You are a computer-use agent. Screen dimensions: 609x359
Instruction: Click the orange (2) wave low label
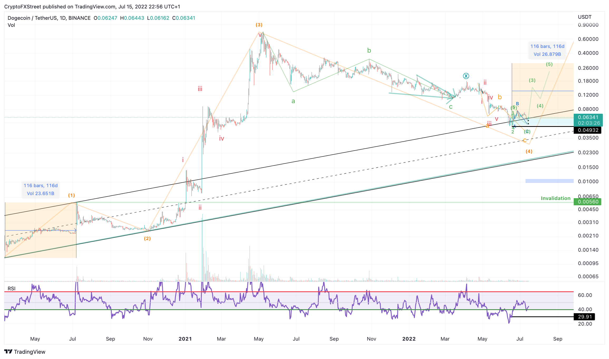click(x=147, y=238)
